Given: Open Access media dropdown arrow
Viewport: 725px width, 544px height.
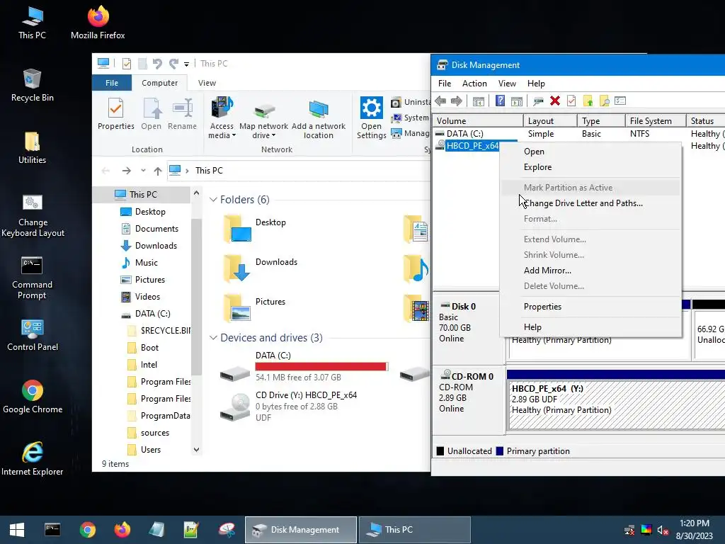Looking at the screenshot, I should 234,135.
